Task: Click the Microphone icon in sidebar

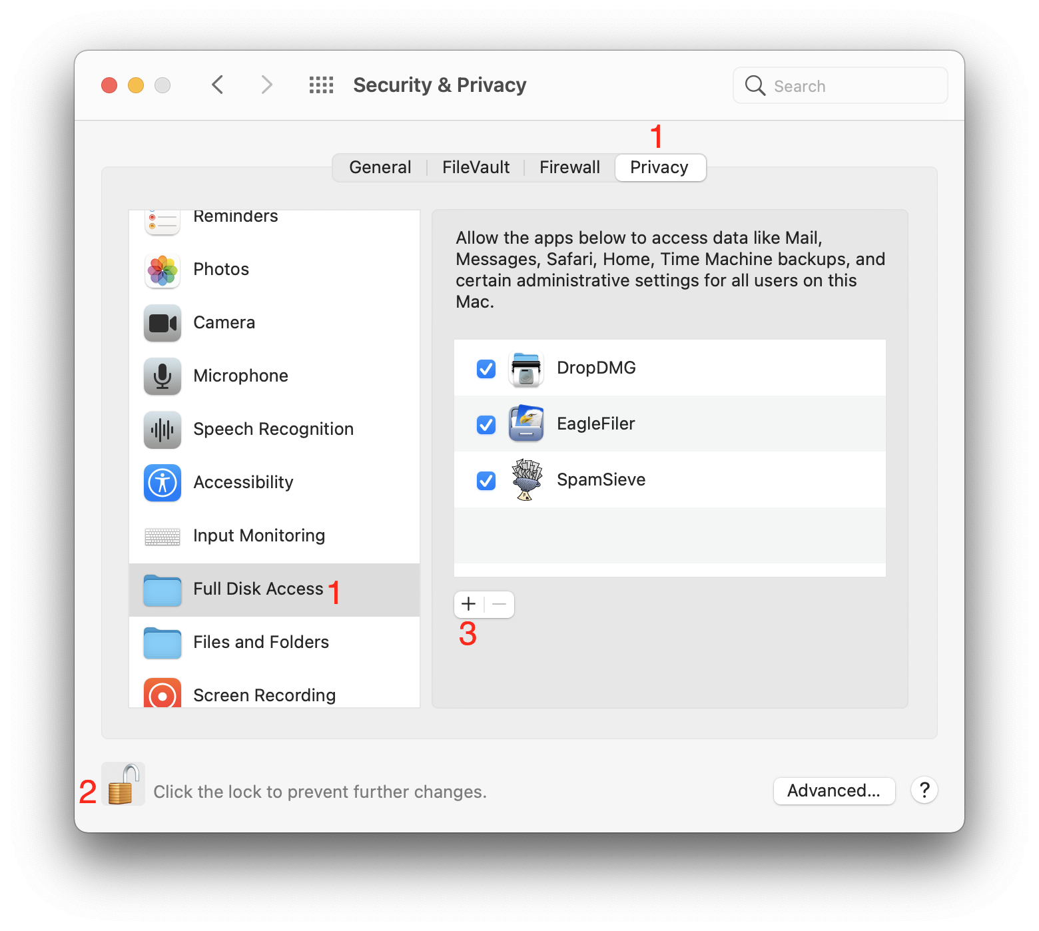Action: [162, 377]
